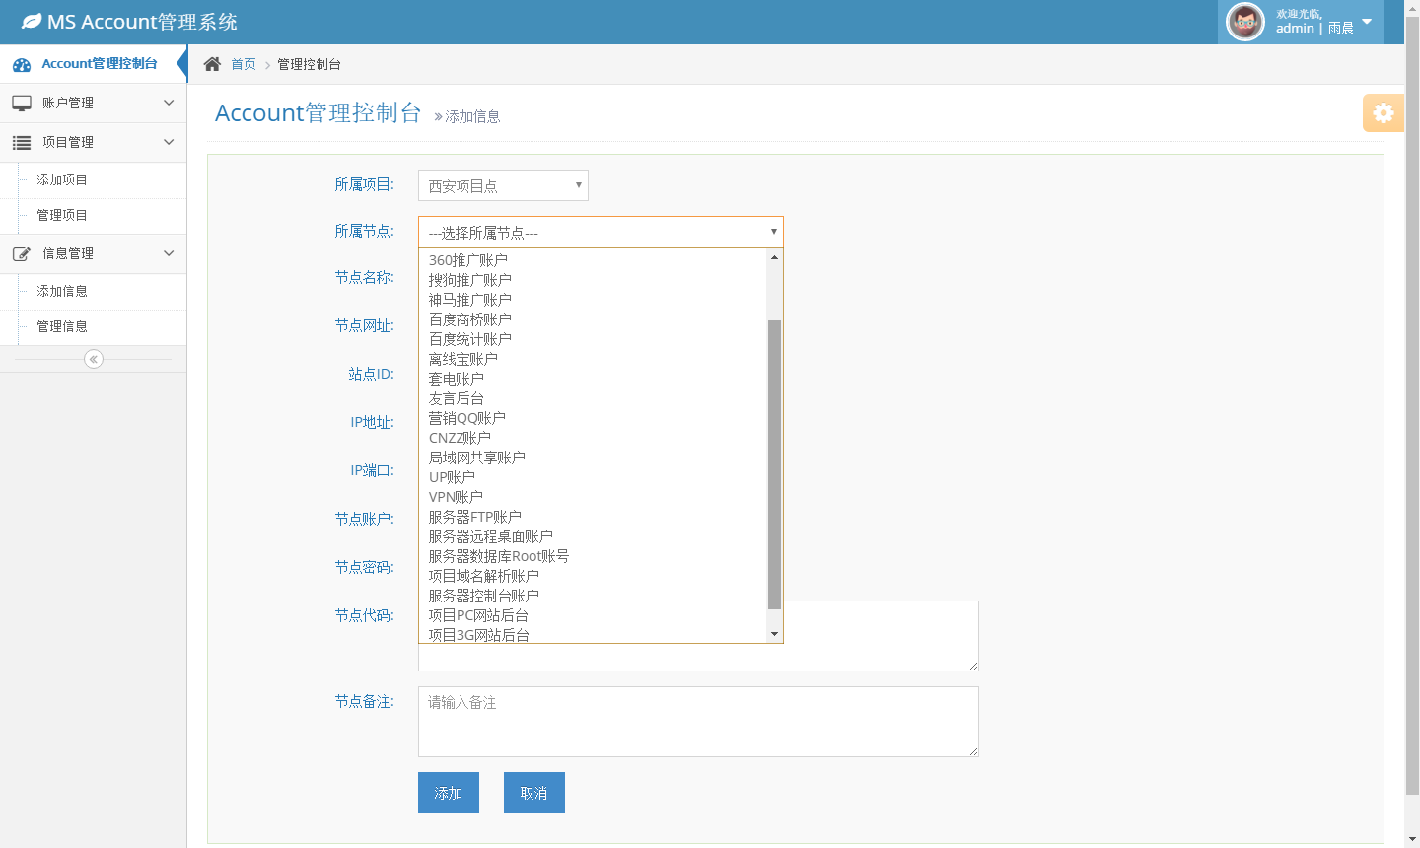This screenshot has height=848, width=1420.
Task: Expand the 账户管理 menu chevron
Action: point(169,103)
